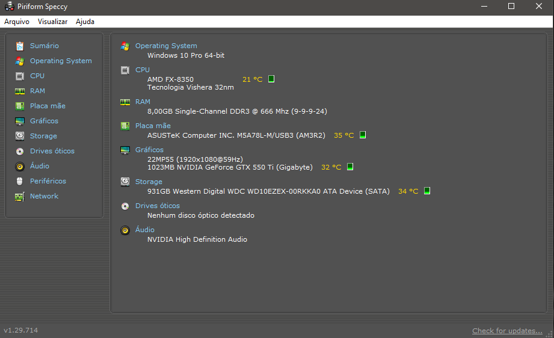This screenshot has height=338, width=554.
Task: Select the Periféricos mouse icon in sidebar
Action: [20, 181]
